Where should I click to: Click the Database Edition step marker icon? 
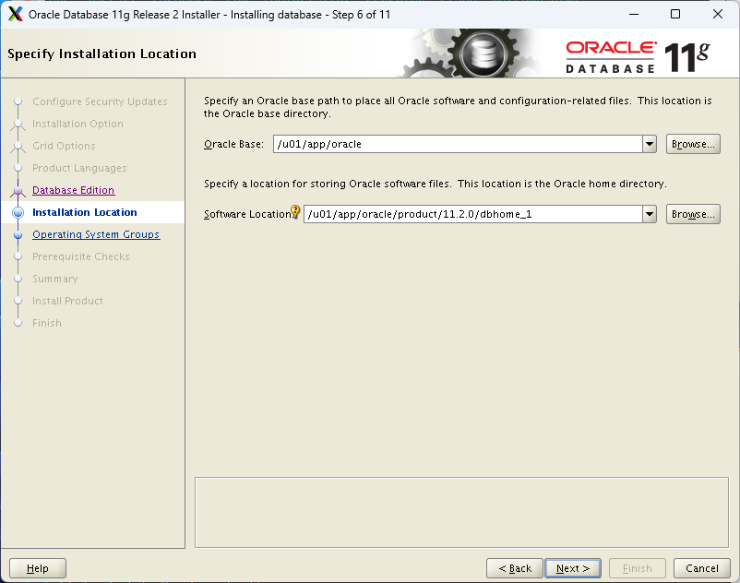(18, 191)
